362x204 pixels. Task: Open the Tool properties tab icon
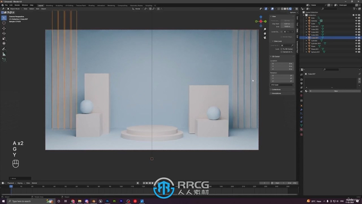point(301,75)
